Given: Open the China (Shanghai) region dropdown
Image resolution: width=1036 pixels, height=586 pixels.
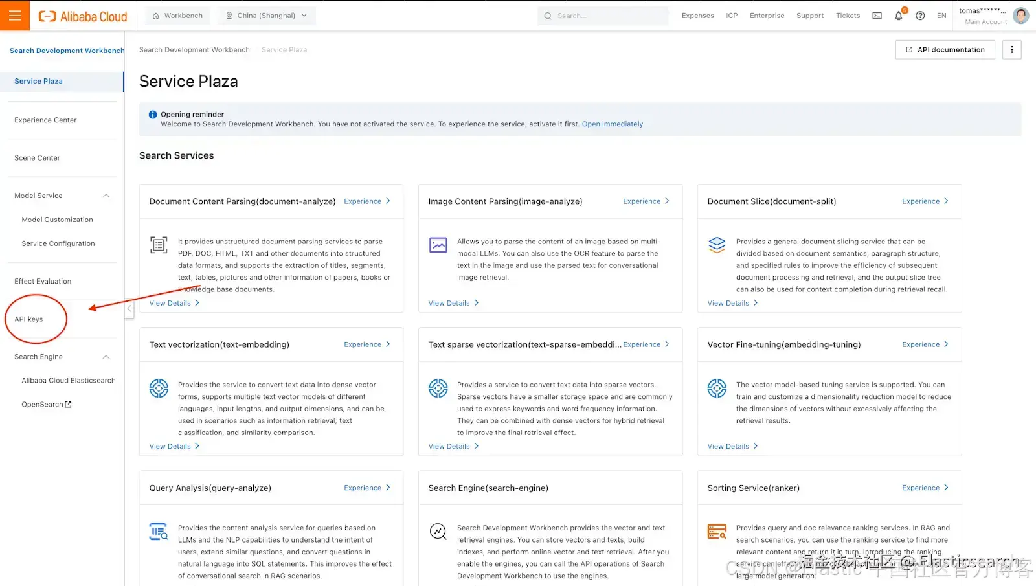Looking at the screenshot, I should click(266, 16).
